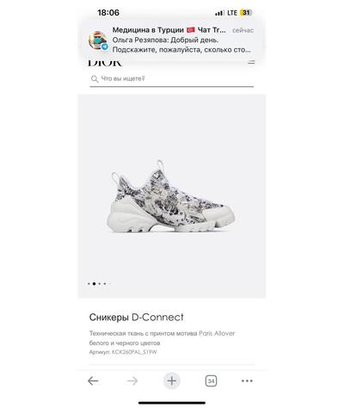The image size is (344, 408).
Task: Tap the search magnifier icon
Action: (x=95, y=78)
